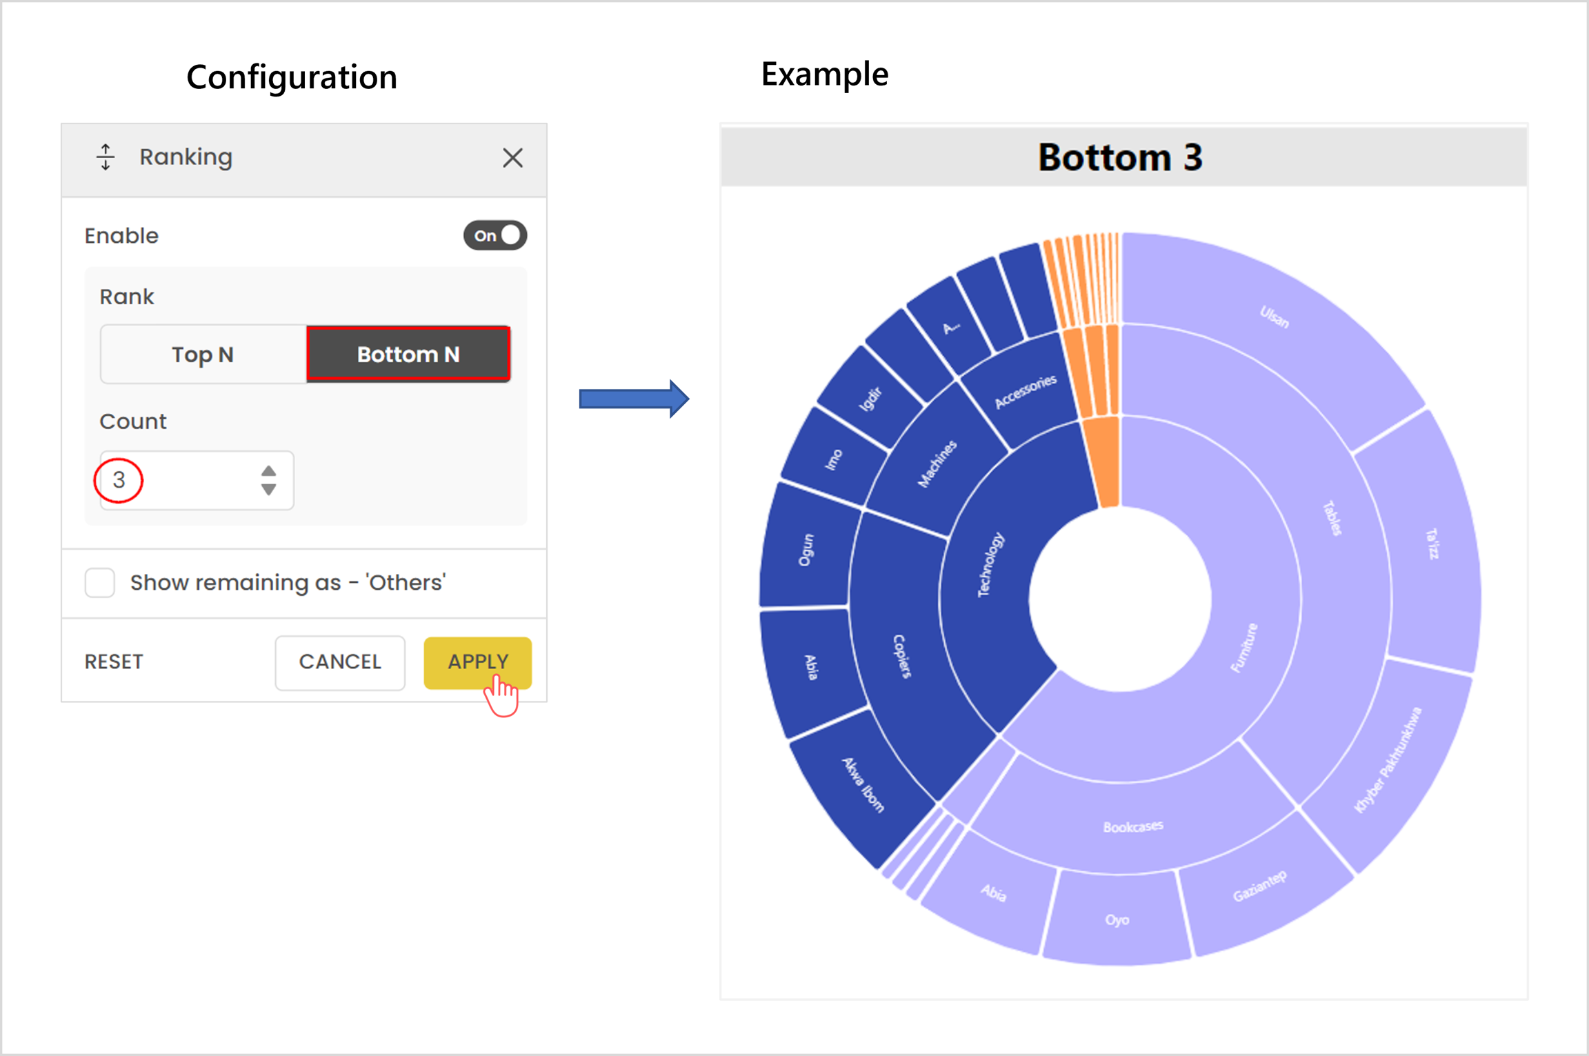Decrease count with down stepper arrow

(268, 490)
